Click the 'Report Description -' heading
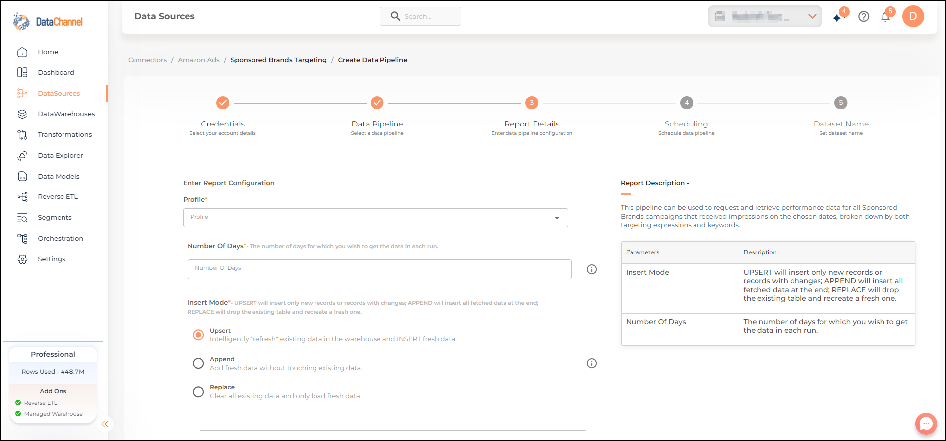This screenshot has width=946, height=441. click(655, 183)
